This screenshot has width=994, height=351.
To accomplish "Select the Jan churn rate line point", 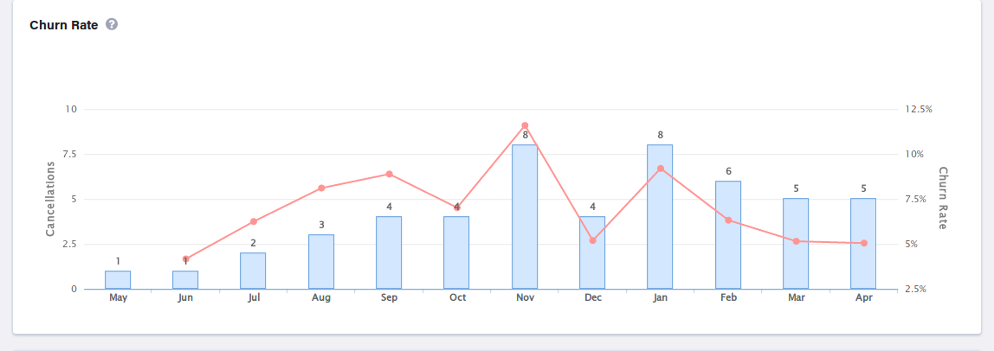I will pos(661,169).
